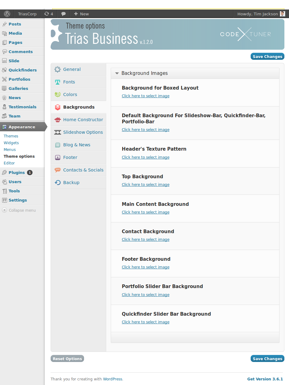Open the Themes submenu item
This screenshot has width=289, height=385.
click(11, 136)
